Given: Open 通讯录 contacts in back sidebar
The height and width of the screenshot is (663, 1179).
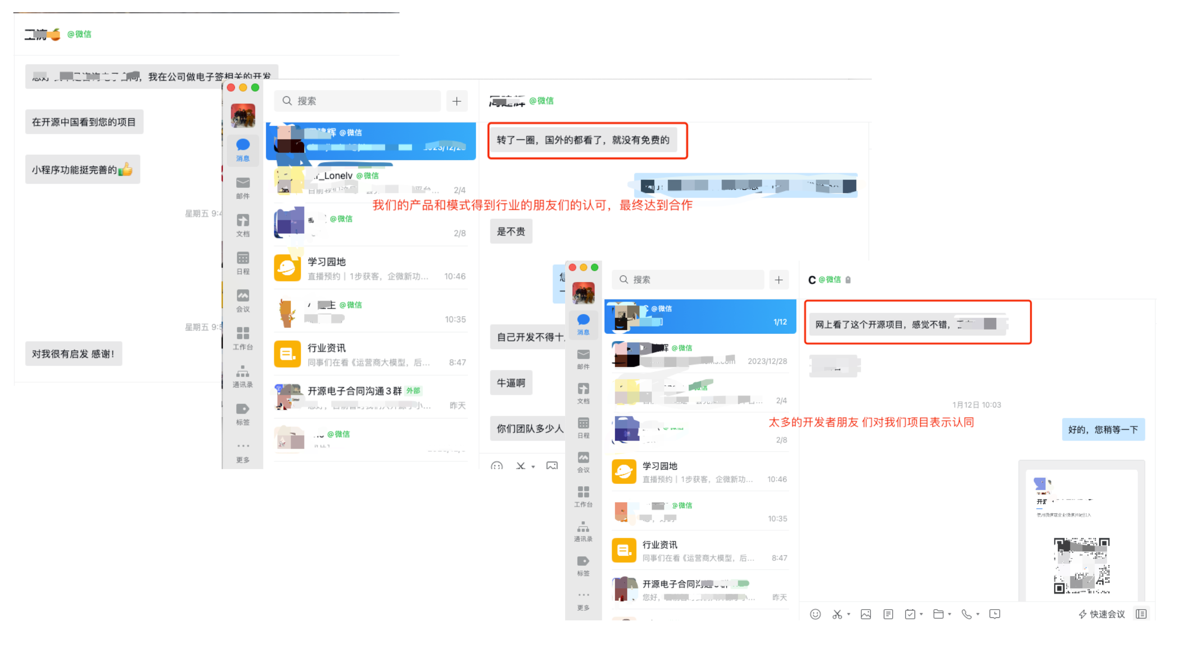Looking at the screenshot, I should (243, 376).
